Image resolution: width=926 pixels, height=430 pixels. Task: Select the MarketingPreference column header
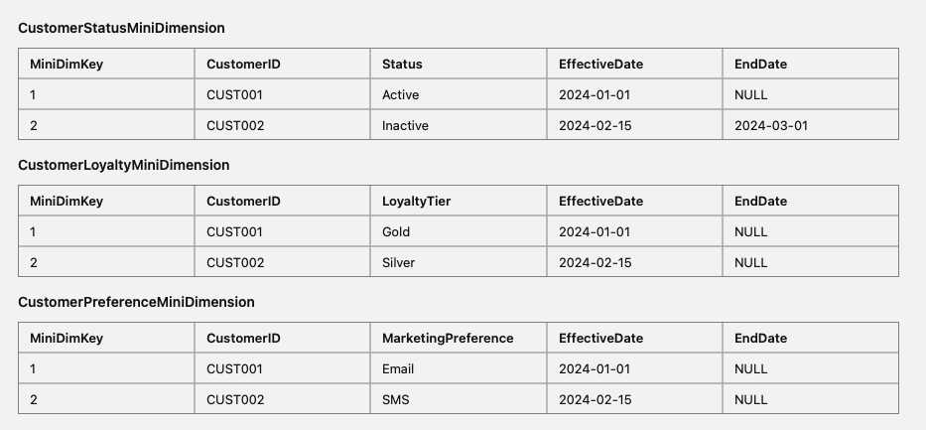[448, 338]
